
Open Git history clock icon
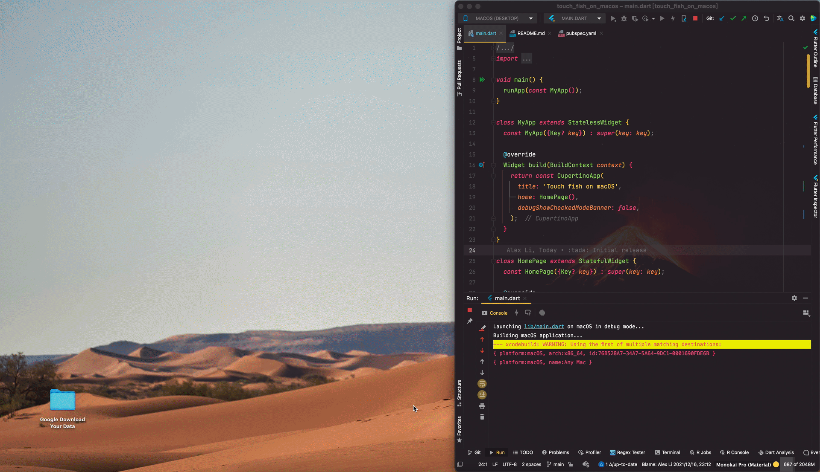pyautogui.click(x=755, y=18)
